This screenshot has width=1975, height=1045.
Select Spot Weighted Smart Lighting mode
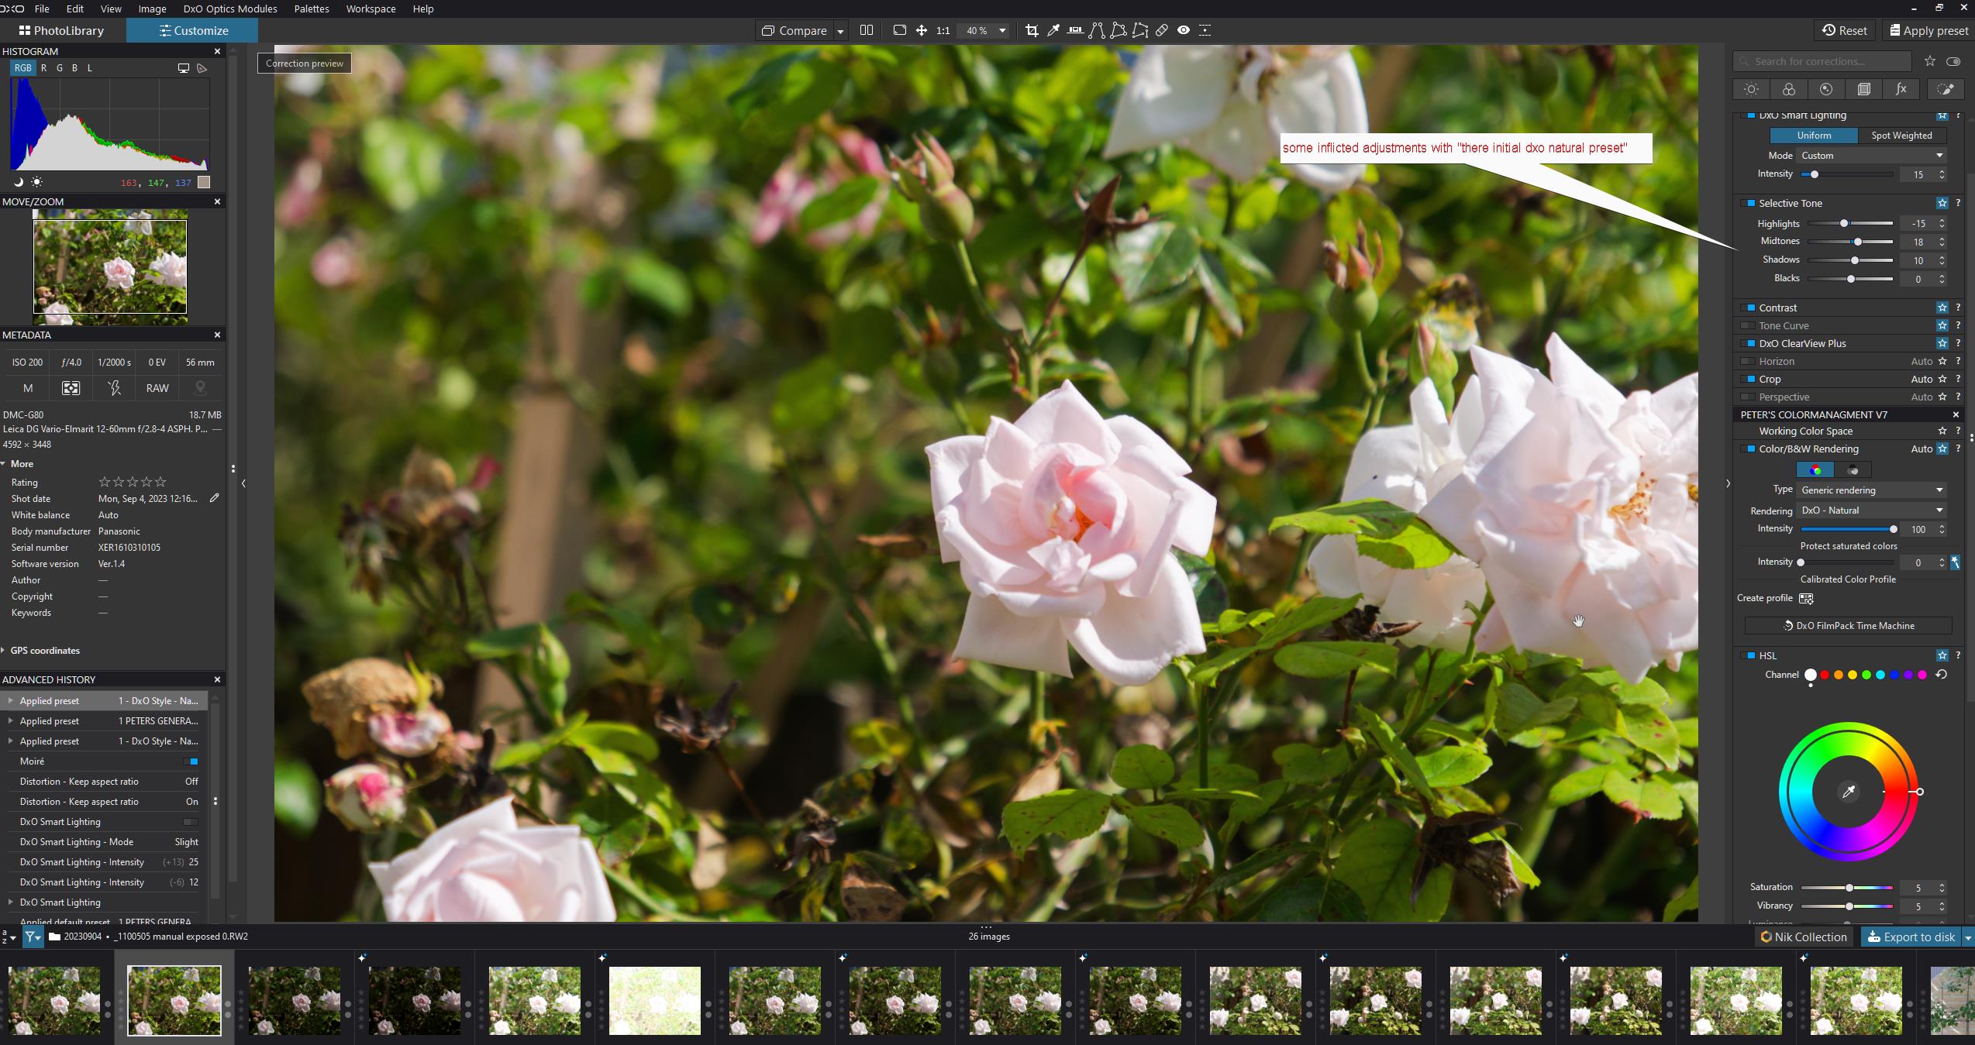pyautogui.click(x=1901, y=136)
